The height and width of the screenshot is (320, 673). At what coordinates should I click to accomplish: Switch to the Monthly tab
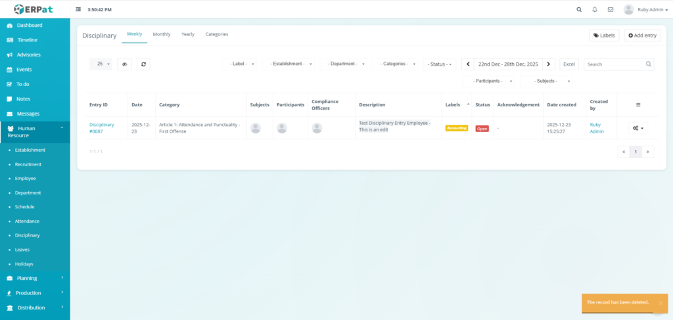click(162, 34)
